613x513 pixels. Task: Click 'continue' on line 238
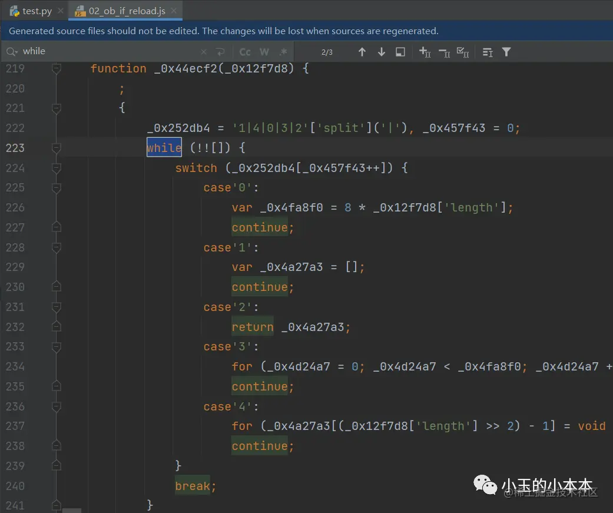260,446
